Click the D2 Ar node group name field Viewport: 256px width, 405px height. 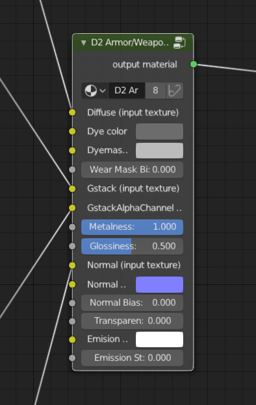(127, 91)
